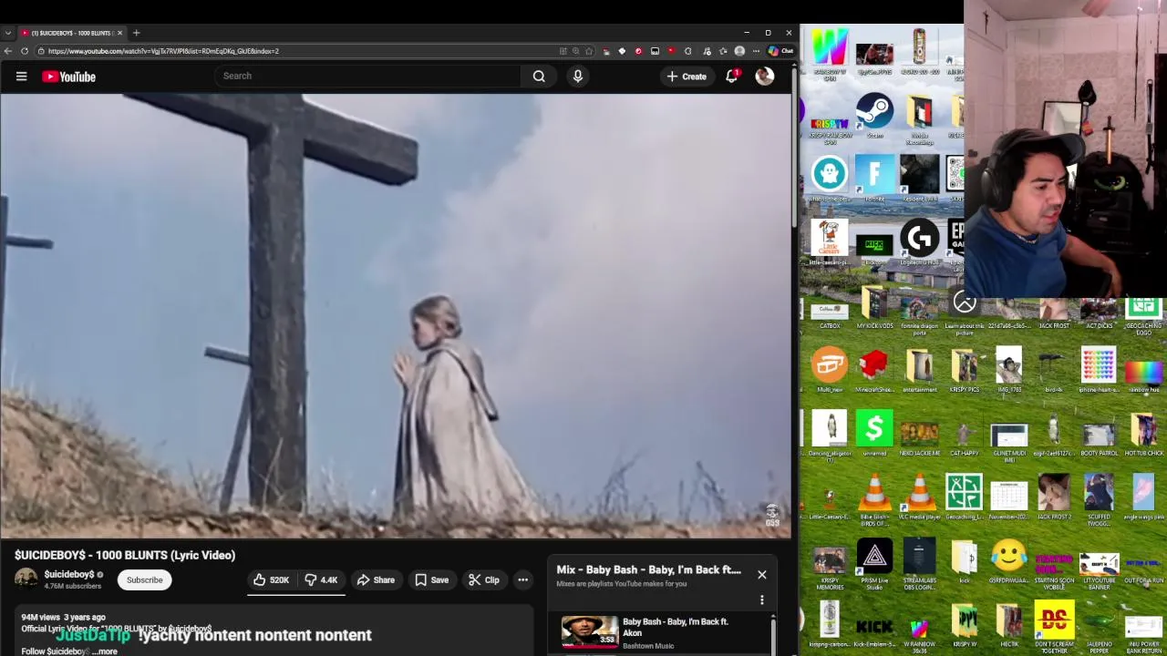Select the $UICIDEBOY$ 1000 BLUNTS browser tab

73,33
